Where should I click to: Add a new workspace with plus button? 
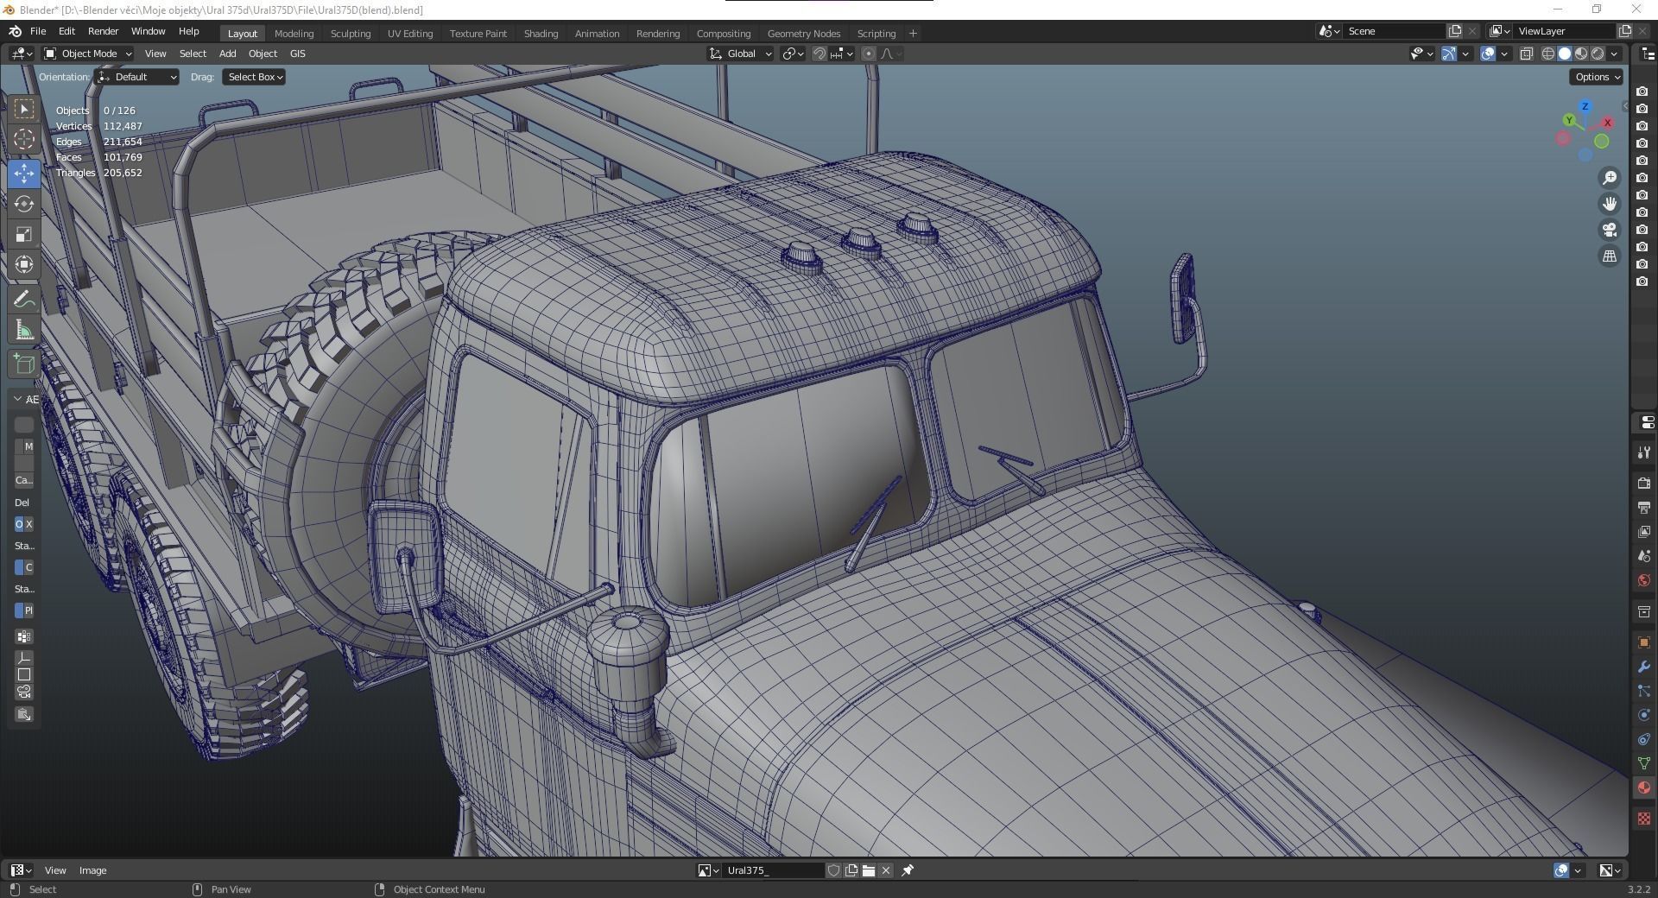click(x=913, y=34)
